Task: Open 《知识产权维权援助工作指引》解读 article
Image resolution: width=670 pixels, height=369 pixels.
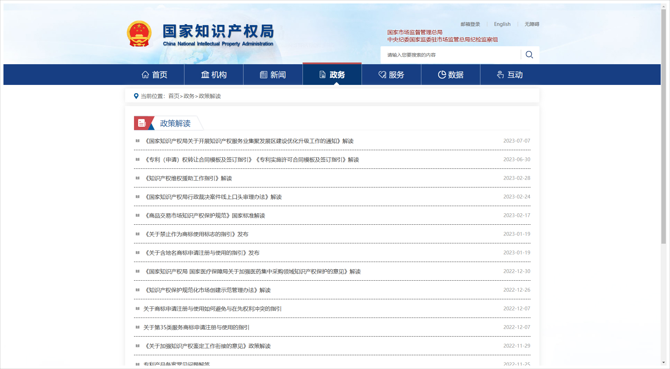Action: tap(188, 178)
